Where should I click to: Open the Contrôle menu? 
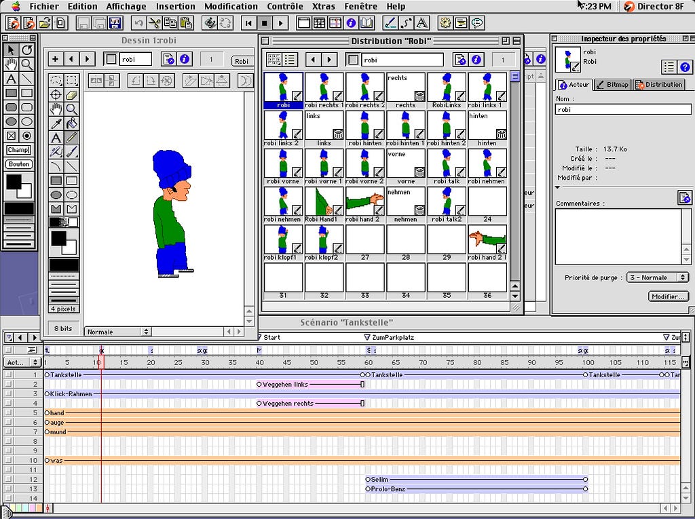(x=285, y=6)
